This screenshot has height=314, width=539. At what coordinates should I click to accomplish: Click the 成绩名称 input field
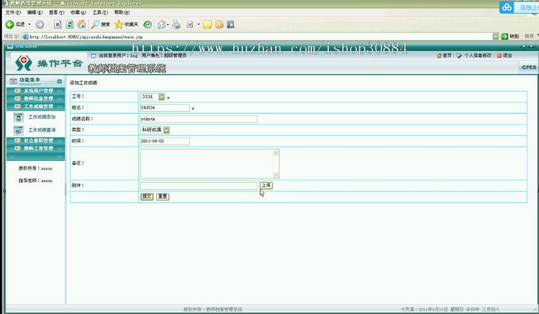[x=198, y=119]
